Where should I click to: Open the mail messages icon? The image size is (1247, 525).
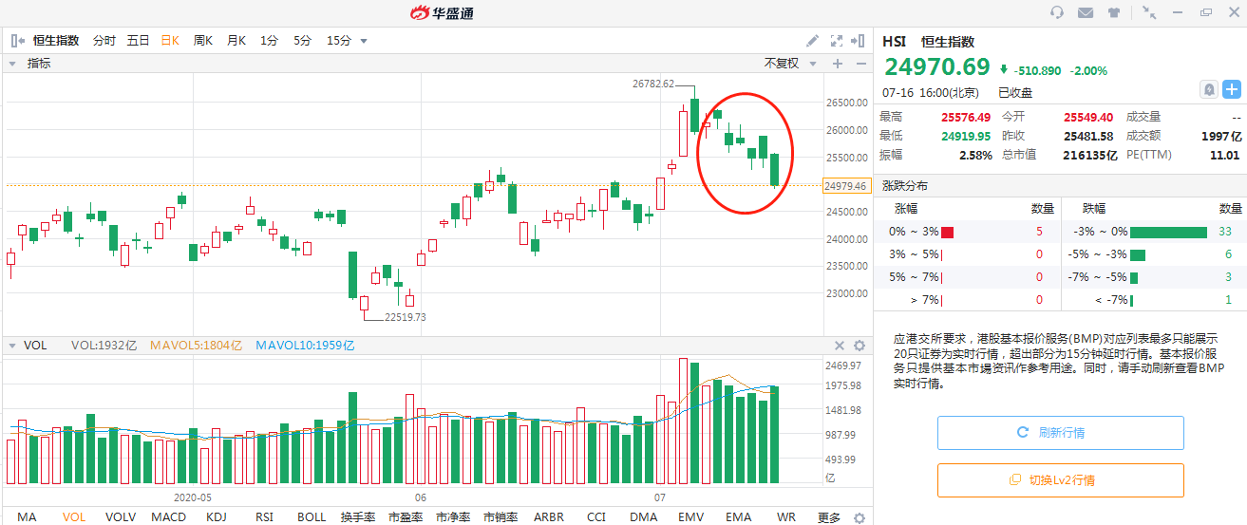pos(1086,12)
